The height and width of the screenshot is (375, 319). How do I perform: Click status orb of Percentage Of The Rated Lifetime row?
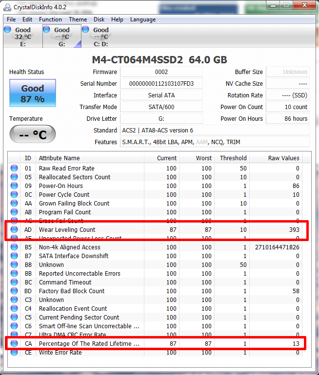point(14,343)
